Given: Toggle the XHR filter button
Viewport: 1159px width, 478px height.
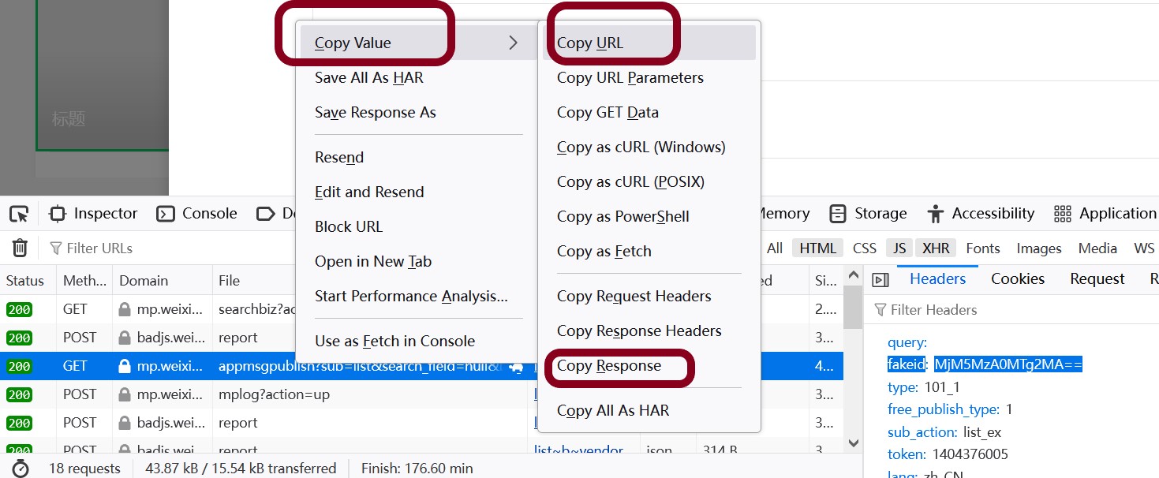Looking at the screenshot, I should pos(936,248).
